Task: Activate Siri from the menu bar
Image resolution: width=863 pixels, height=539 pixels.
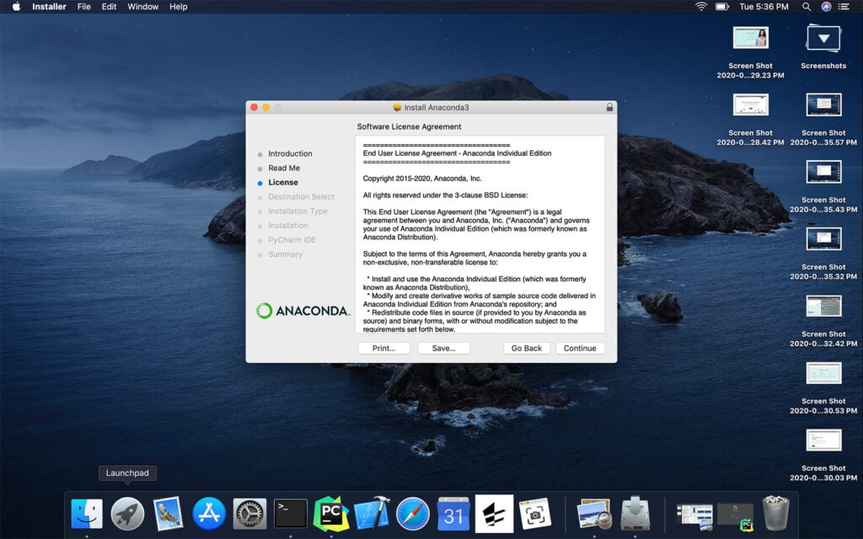Action: click(826, 7)
